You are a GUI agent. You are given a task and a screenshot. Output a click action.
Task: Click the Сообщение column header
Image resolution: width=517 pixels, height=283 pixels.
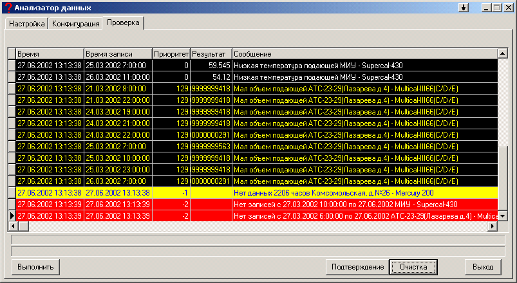click(x=364, y=53)
